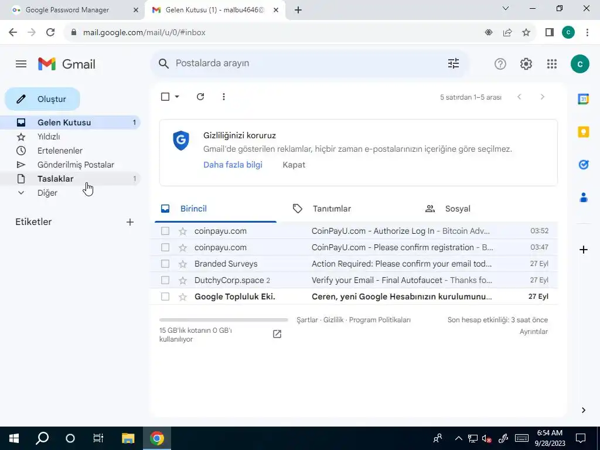Click Oluştur to compose mail
600x450 pixels.
(42, 99)
